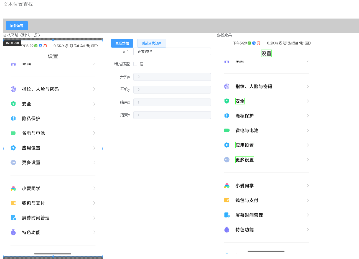Click the clock icon beside 屏幕时间管理

pyautogui.click(x=13, y=218)
